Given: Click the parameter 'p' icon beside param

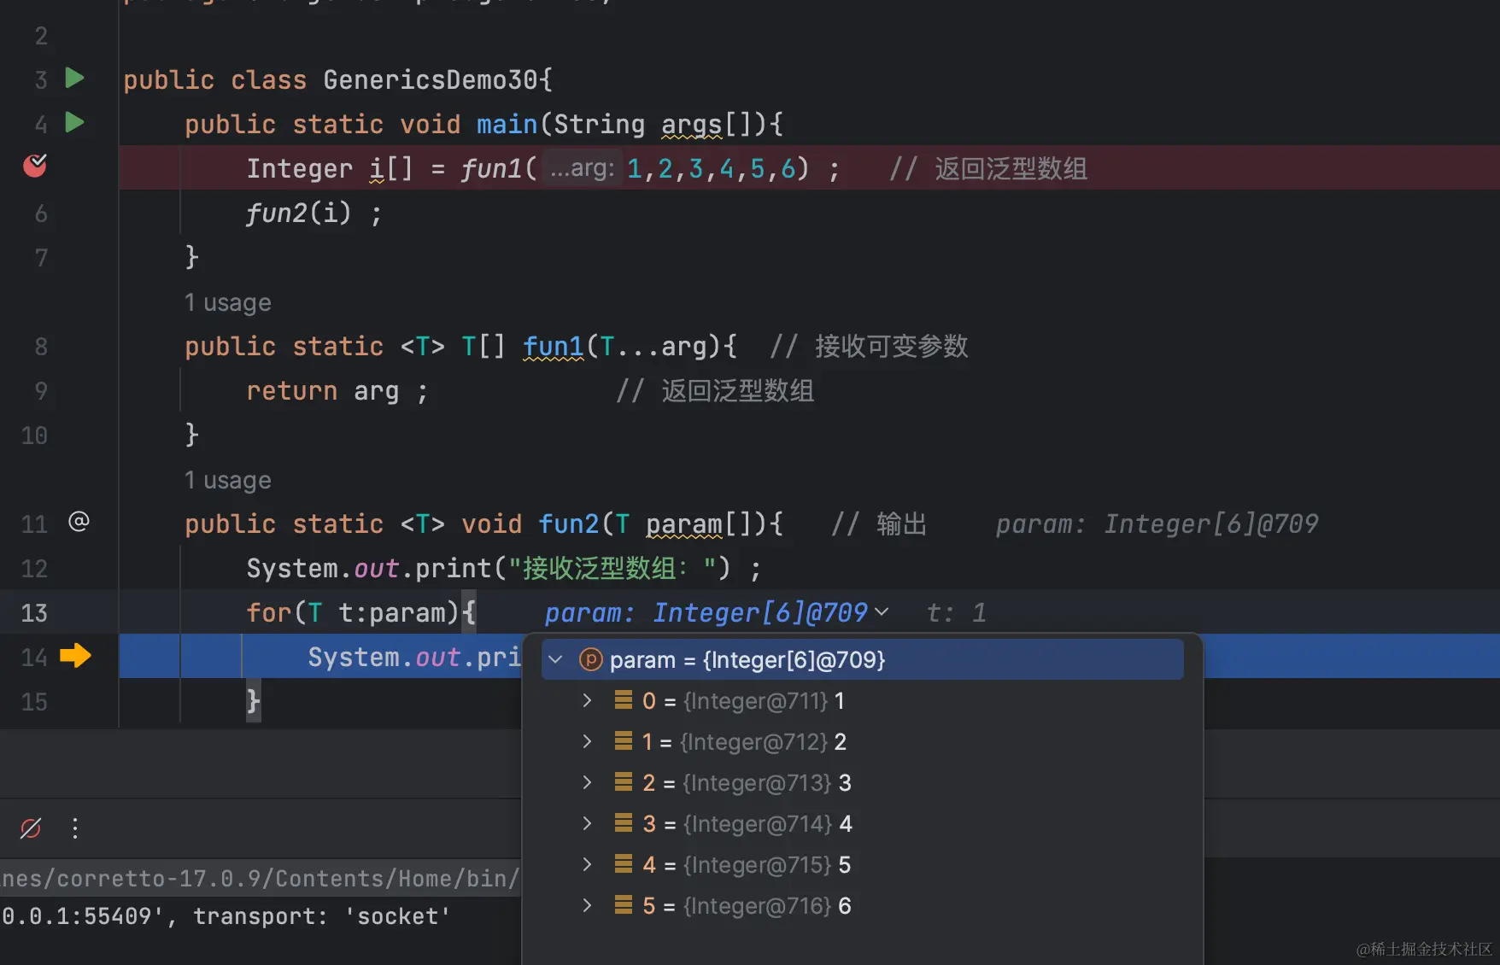Looking at the screenshot, I should (x=590, y=659).
